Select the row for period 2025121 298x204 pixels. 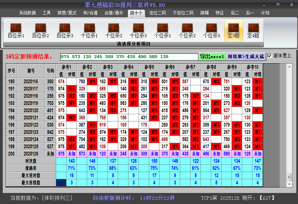134,118
